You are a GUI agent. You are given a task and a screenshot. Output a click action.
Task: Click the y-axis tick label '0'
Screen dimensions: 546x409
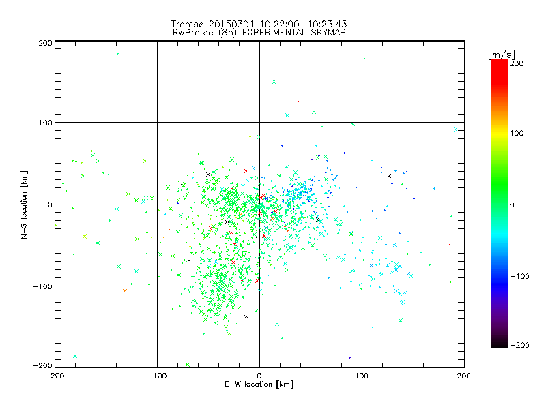[50, 204]
